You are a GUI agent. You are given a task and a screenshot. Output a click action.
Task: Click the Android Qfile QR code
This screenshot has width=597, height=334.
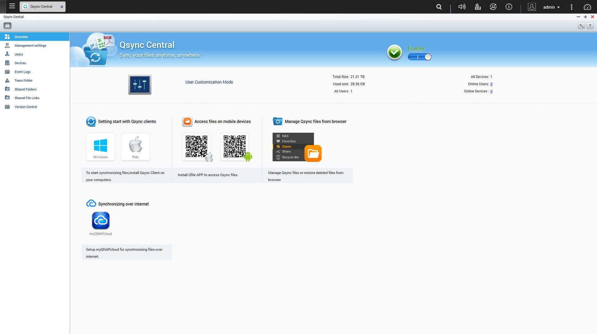point(235,147)
